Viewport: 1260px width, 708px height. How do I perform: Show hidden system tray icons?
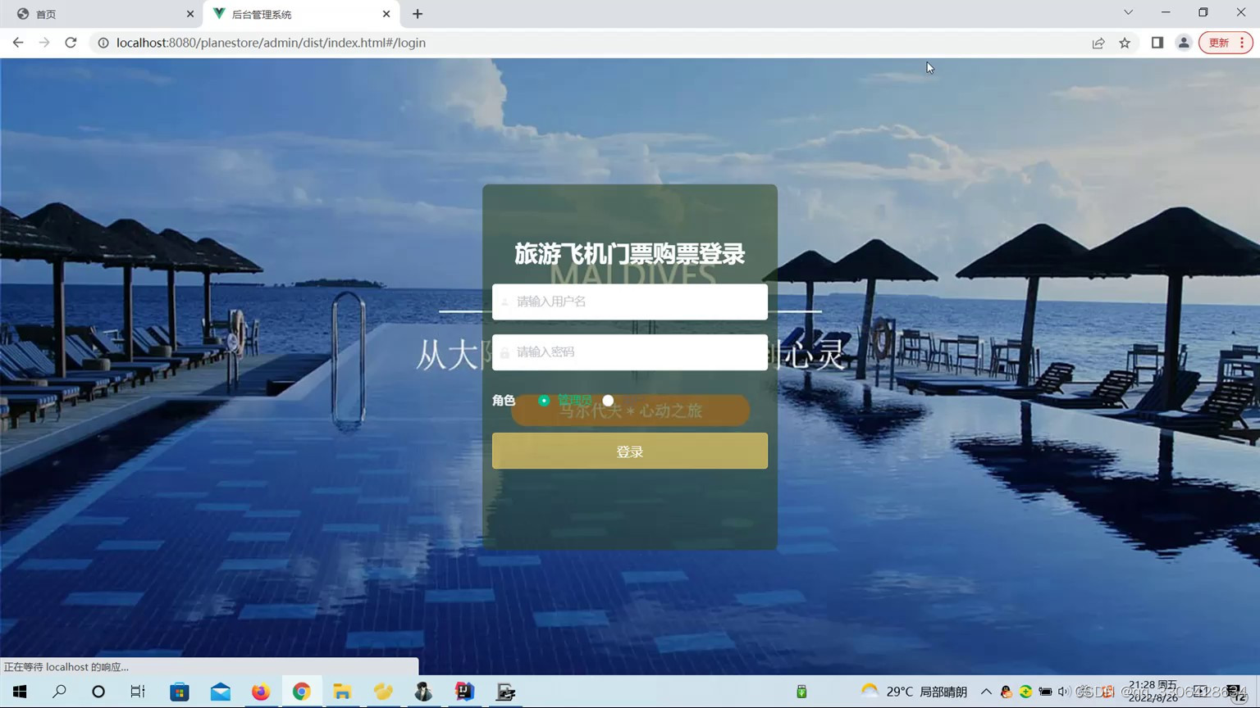(986, 692)
